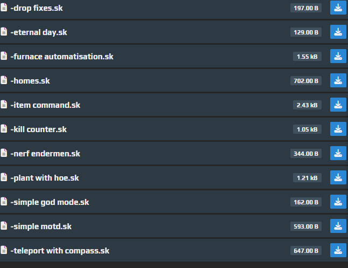Open the -item command.sk file
This screenshot has width=348, height=268.
click(45, 105)
